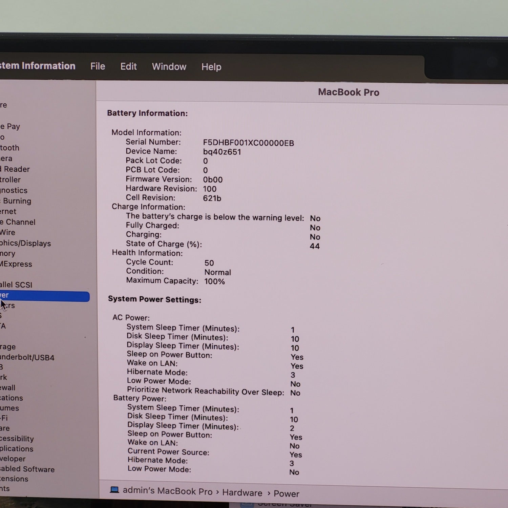Open the Help menu
The height and width of the screenshot is (508, 508).
click(211, 67)
